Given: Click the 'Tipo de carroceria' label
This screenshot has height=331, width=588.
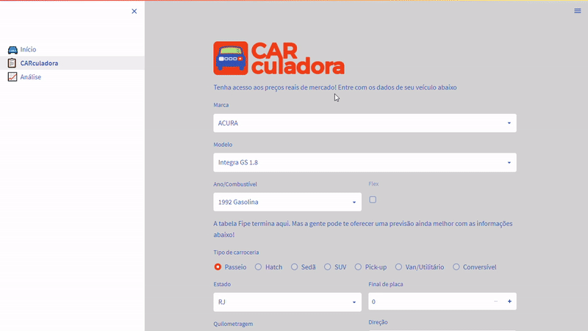Looking at the screenshot, I should [x=236, y=252].
